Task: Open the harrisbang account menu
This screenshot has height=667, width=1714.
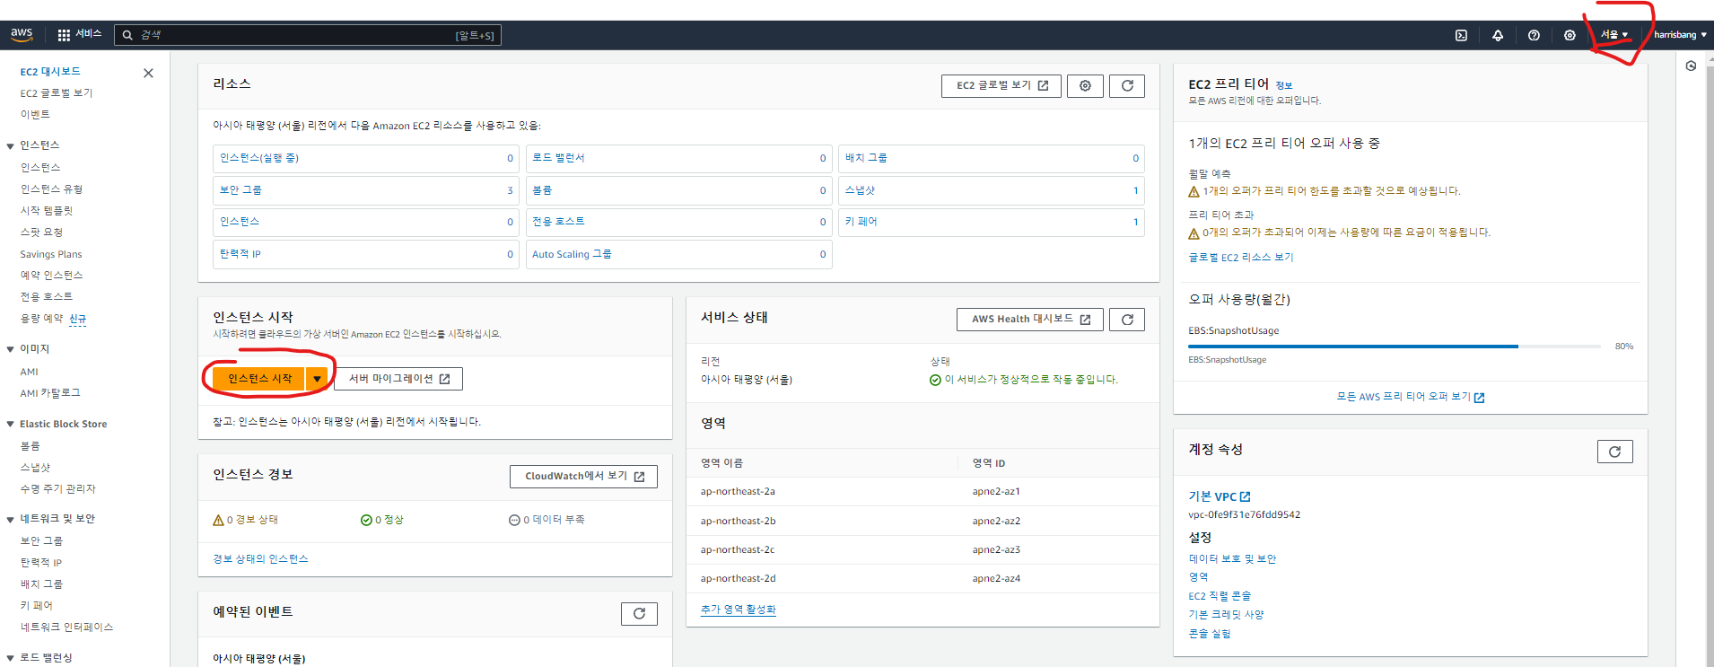Action: click(x=1680, y=35)
